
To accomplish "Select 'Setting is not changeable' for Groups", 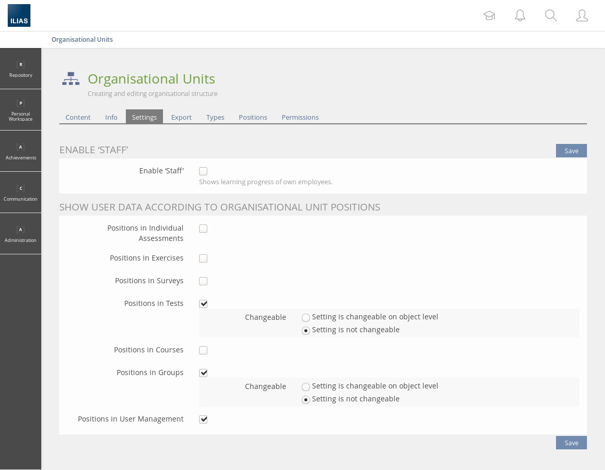I will click(x=306, y=400).
